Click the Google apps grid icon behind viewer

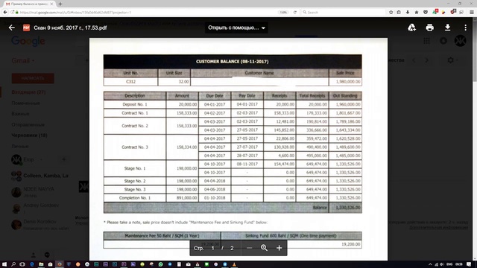[x=426, y=41]
